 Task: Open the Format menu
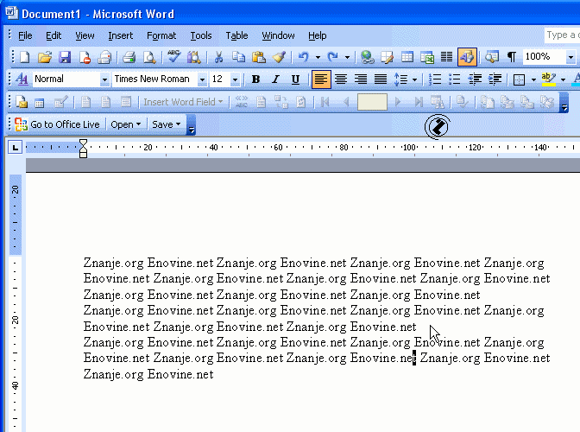[161, 35]
